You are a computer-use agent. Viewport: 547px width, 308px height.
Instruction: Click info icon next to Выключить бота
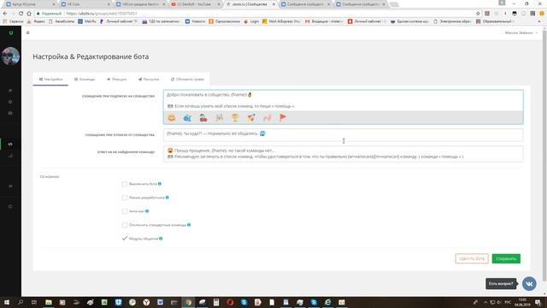[160, 184]
